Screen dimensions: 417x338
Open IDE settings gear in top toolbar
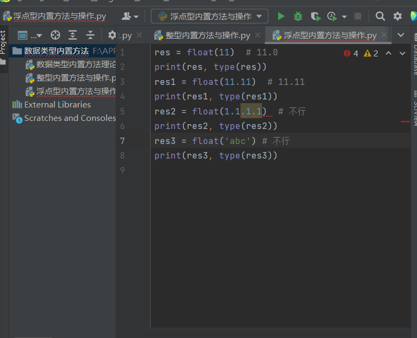point(397,16)
